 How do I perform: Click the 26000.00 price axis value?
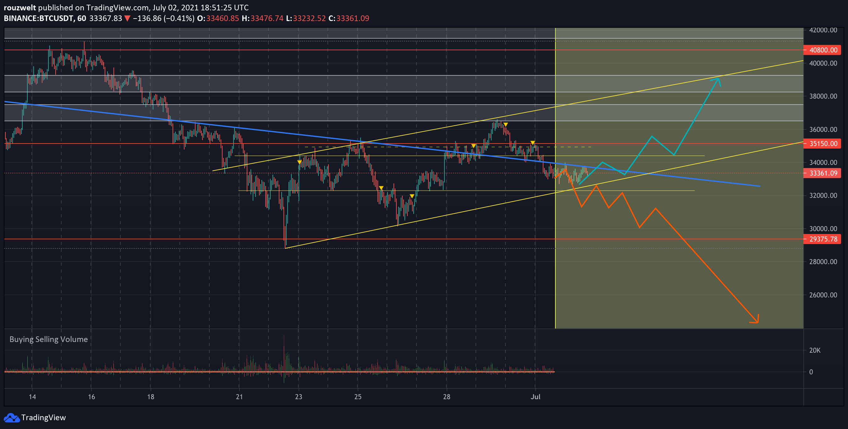tap(823, 295)
